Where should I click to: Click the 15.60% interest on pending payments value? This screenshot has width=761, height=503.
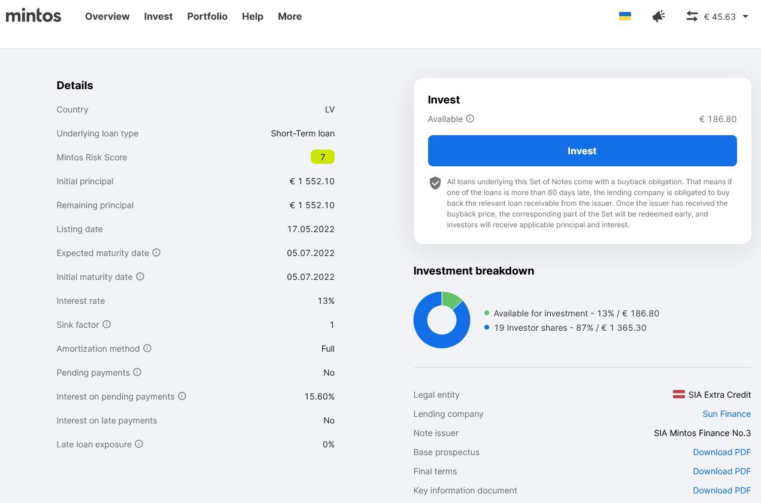(x=319, y=397)
